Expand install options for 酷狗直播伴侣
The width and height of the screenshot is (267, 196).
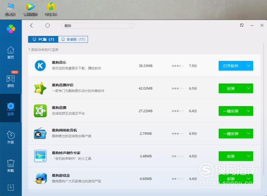pyautogui.click(x=248, y=88)
